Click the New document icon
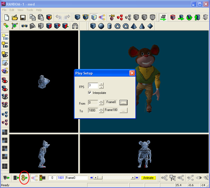Image resolution: width=210 pixels, height=188 pixels. coord(7,18)
